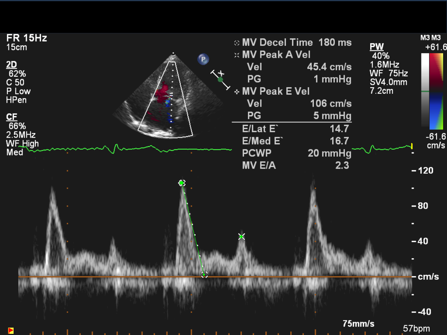Click the MV E/A ratio result
Viewport: 447px width, 335px height.
(296, 165)
